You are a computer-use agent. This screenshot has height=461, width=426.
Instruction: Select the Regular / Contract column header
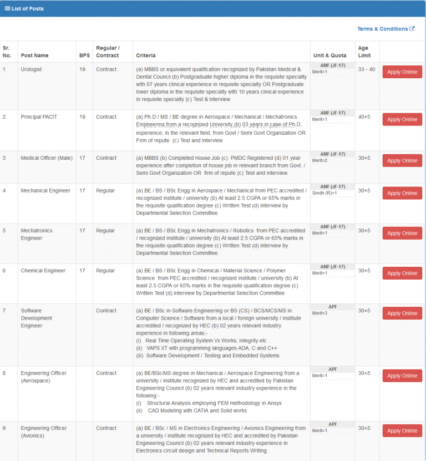point(107,52)
